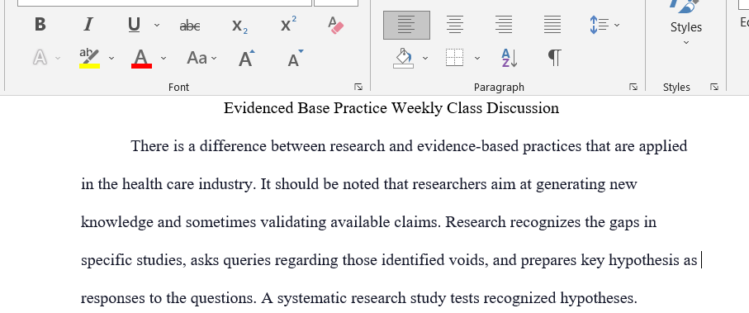Decrease font size with Shrink Font
Viewport: 749px width, 313px height.
click(x=295, y=59)
